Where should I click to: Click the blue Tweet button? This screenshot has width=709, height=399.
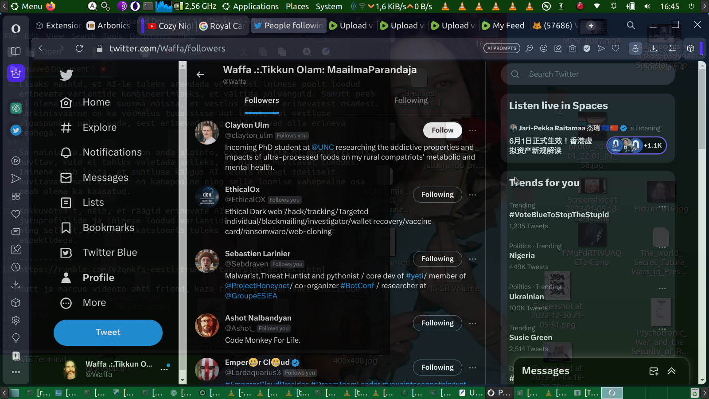tap(108, 332)
